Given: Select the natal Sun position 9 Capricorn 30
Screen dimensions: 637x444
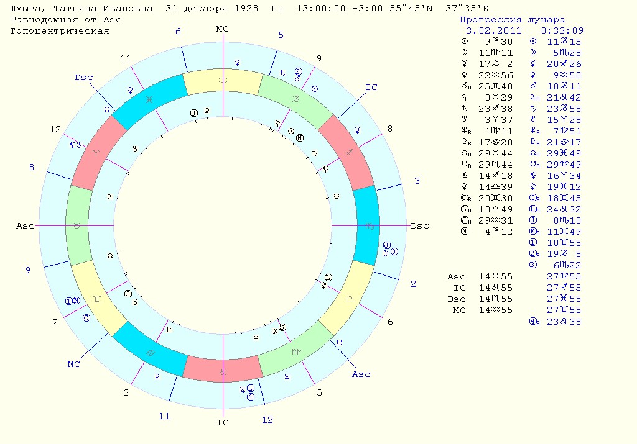Looking at the screenshot, I should click(498, 42).
